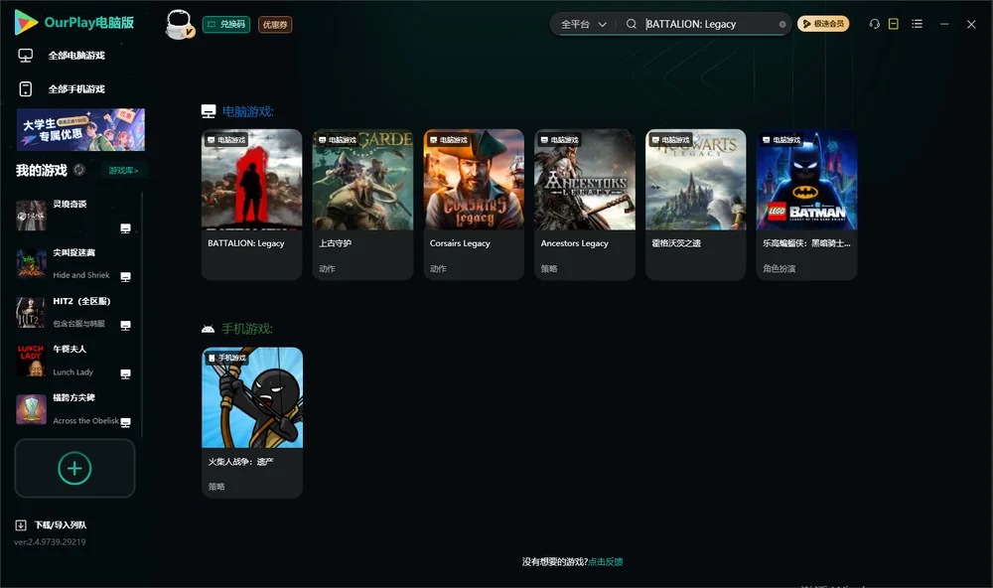The width and height of the screenshot is (993, 588).
Task: Click the PC icon on HIT2 row
Action: point(125,325)
